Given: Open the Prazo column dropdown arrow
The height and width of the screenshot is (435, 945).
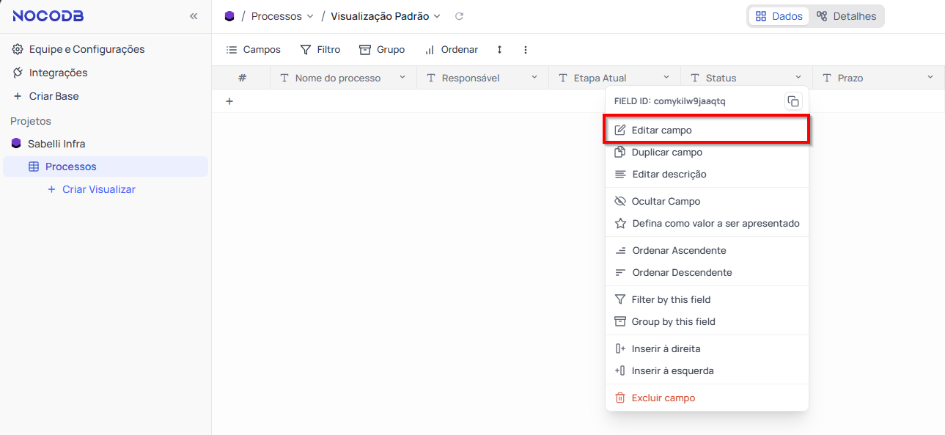Looking at the screenshot, I should 930,78.
